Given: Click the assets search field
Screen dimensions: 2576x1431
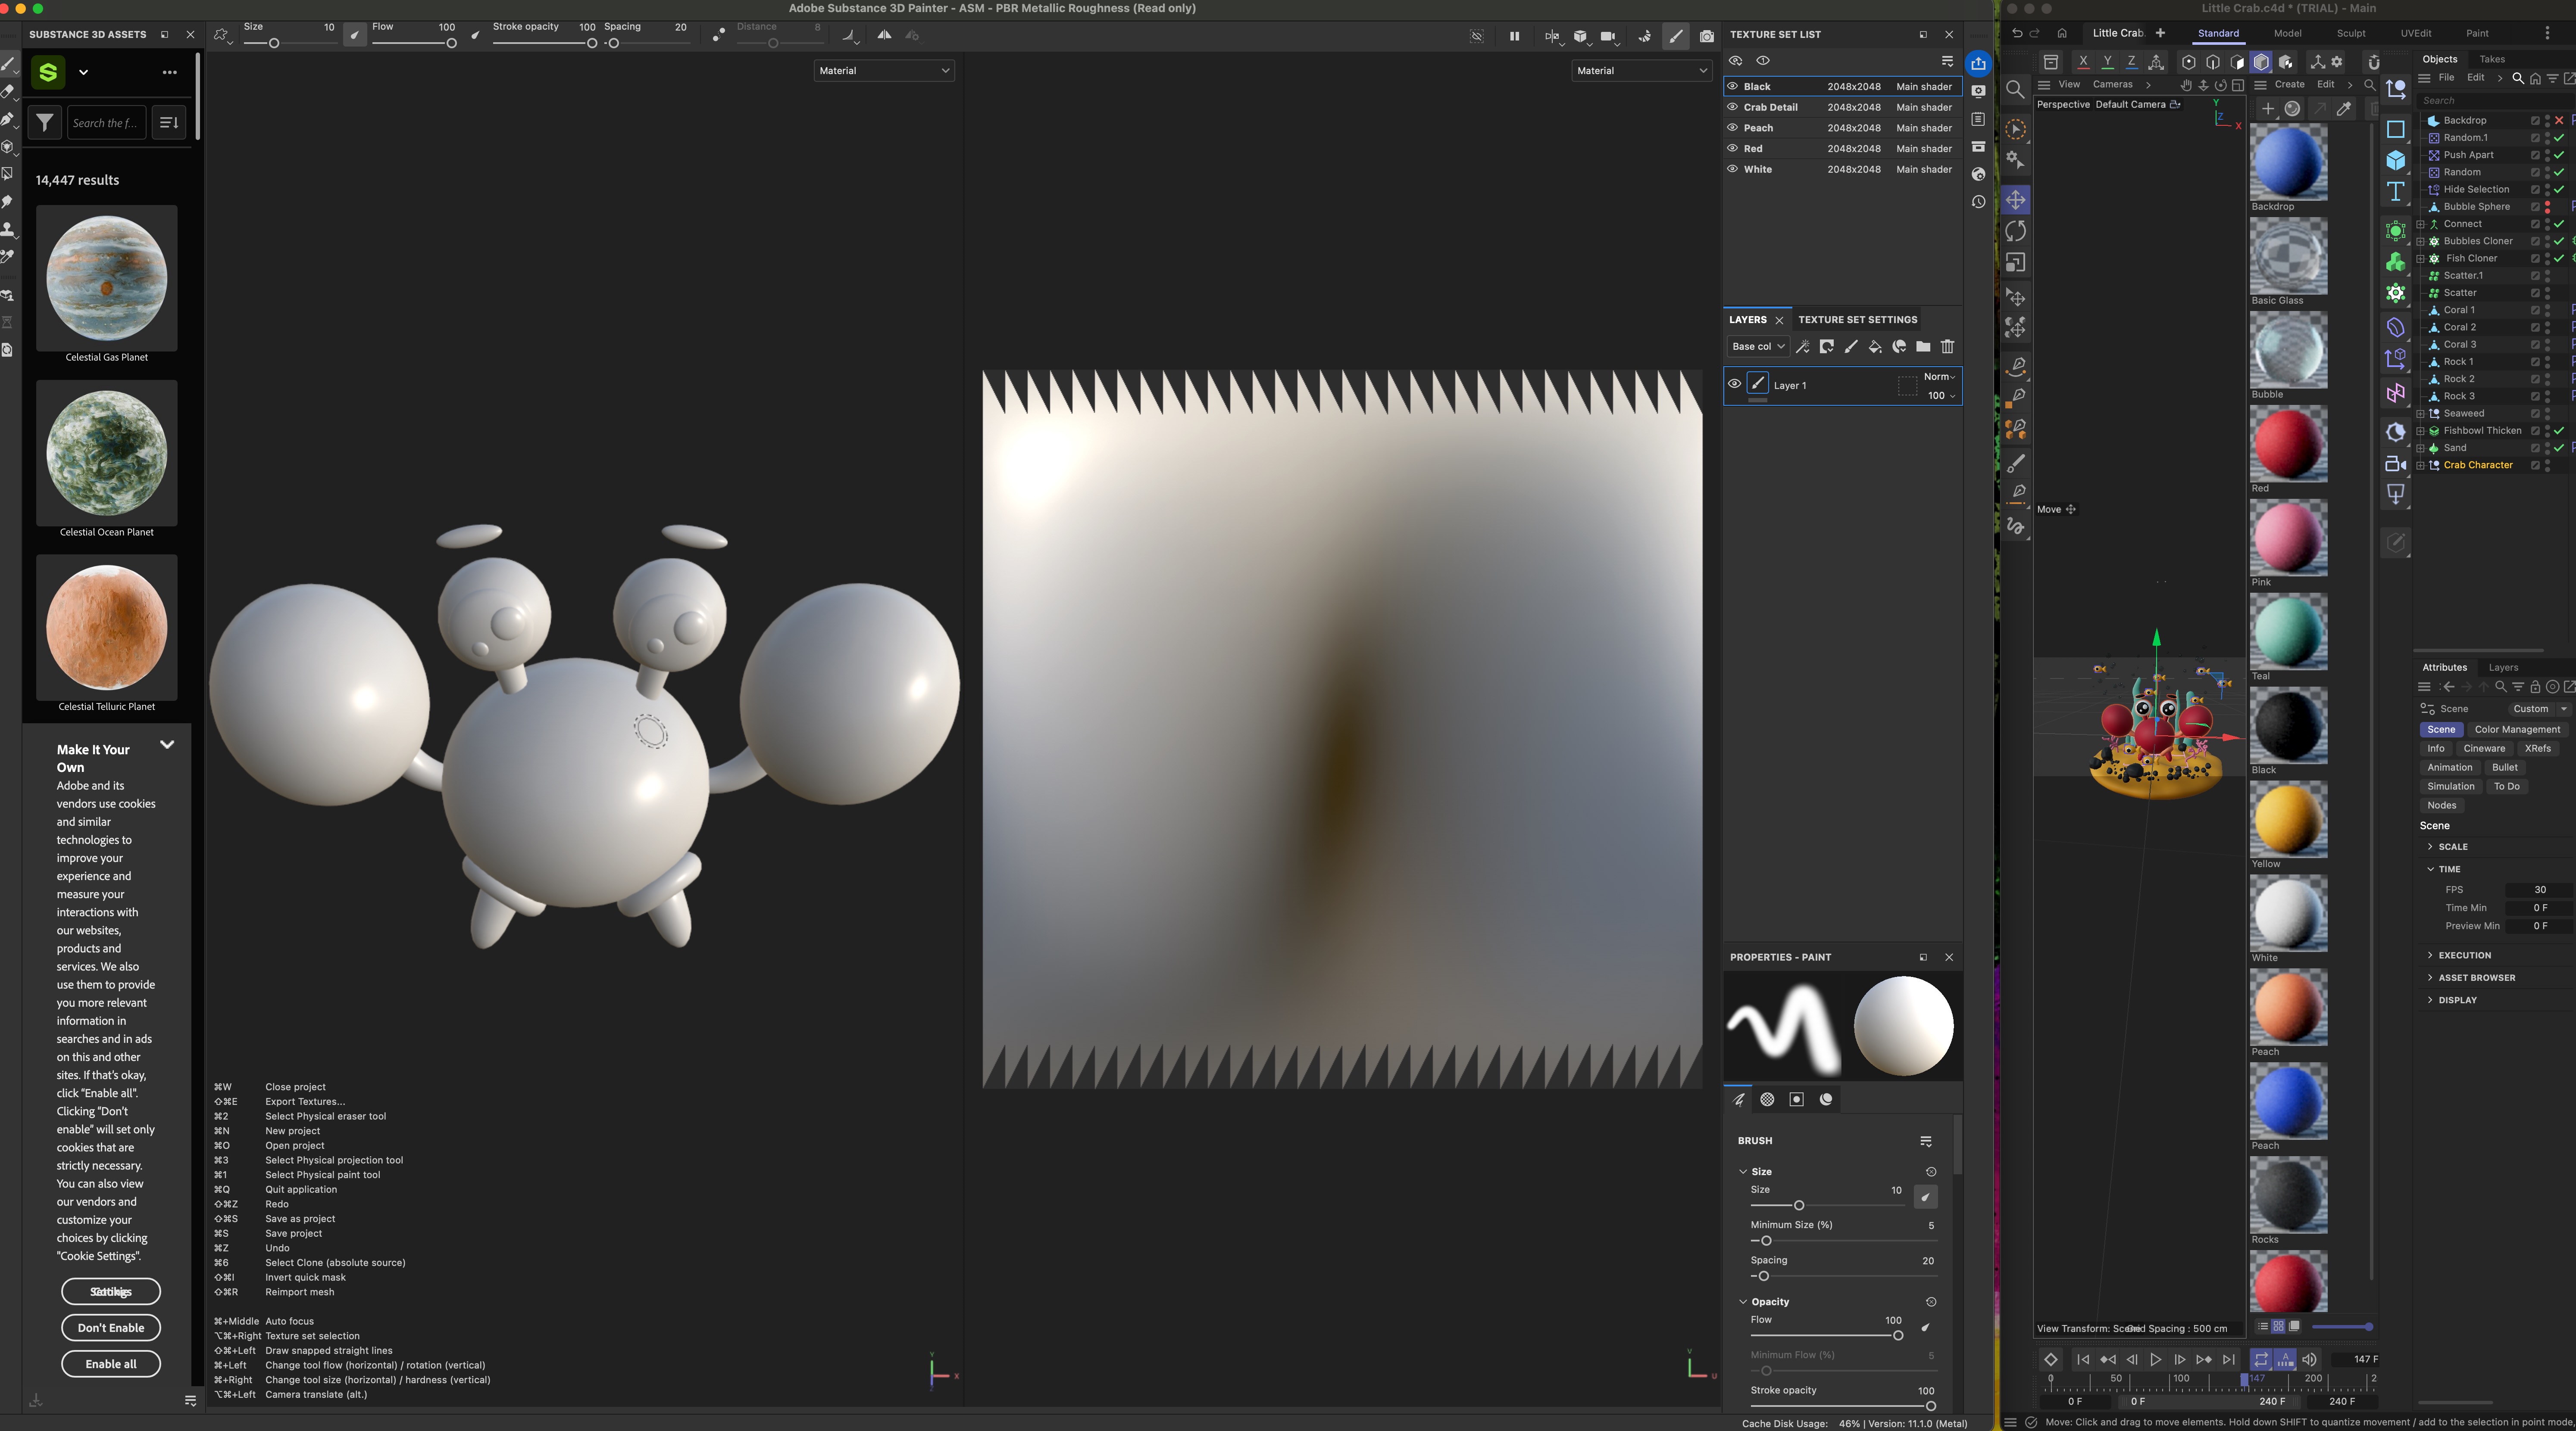Looking at the screenshot, I should [x=107, y=123].
